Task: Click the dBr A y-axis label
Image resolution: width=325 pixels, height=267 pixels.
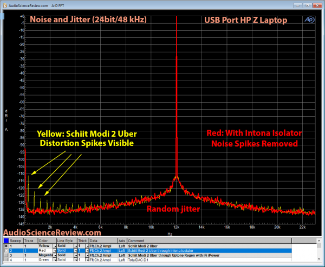Action: (6, 121)
